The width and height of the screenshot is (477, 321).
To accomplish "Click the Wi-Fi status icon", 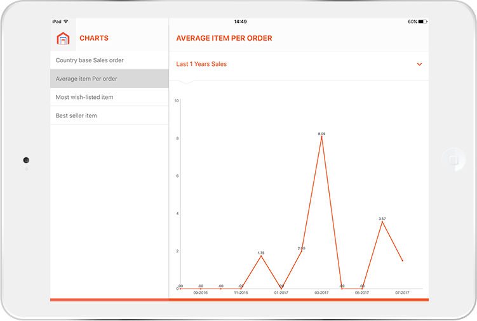I will point(67,22).
